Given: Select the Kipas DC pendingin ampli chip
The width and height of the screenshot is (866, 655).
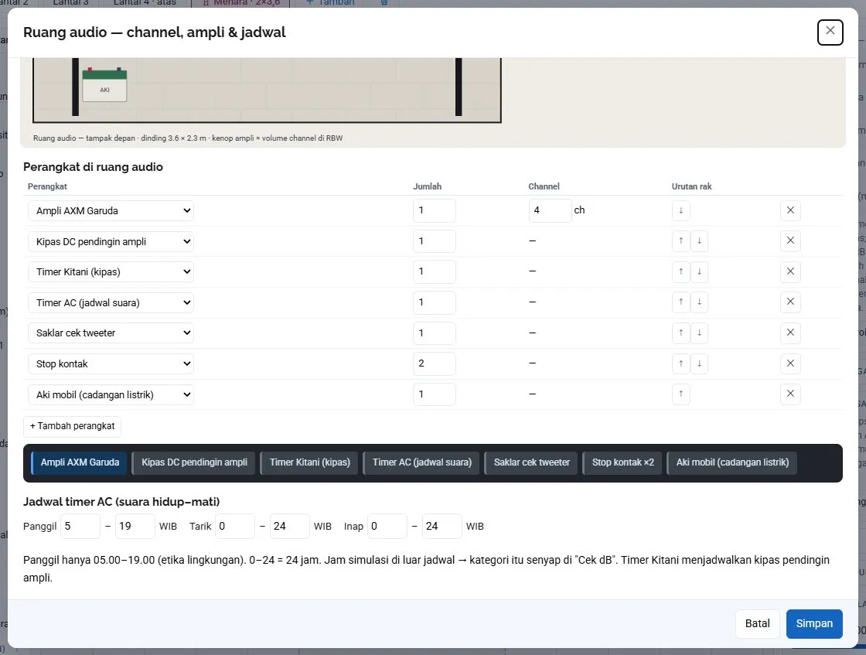Looking at the screenshot, I should (194, 462).
